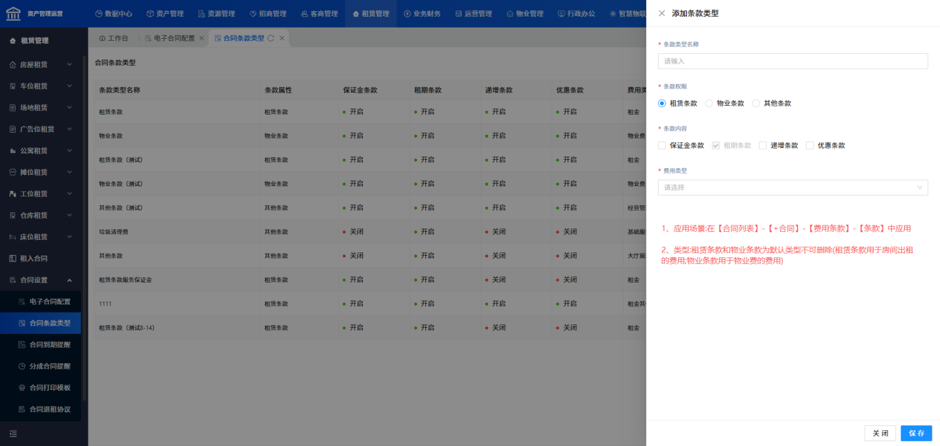Screen dimensions: 940x446
Task: Click the 场地租赁 sidebar icon
Action: click(13, 108)
